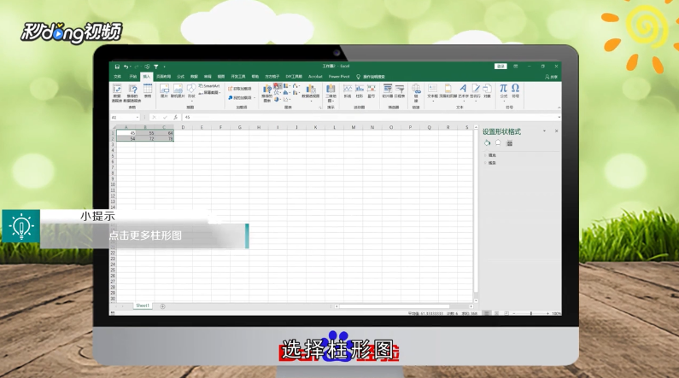Insert a Slicer

(388, 91)
